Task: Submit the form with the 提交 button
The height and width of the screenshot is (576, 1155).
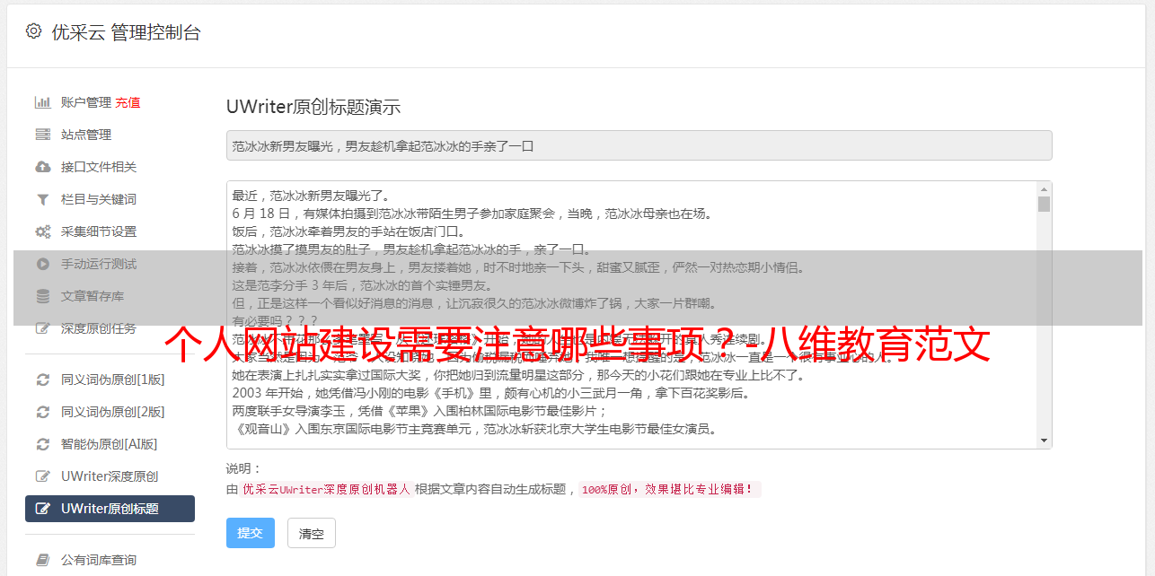Action: click(251, 533)
